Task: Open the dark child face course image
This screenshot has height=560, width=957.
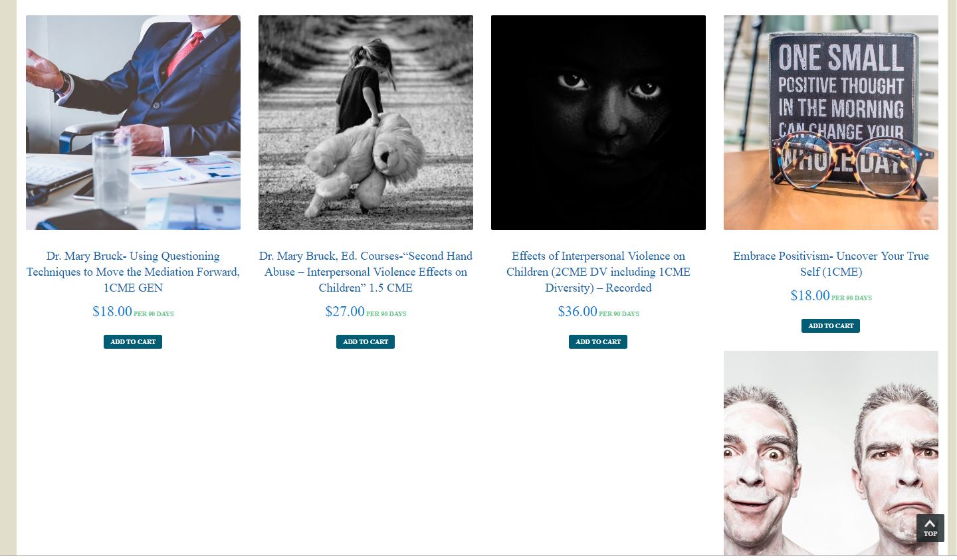Action: pyautogui.click(x=598, y=122)
